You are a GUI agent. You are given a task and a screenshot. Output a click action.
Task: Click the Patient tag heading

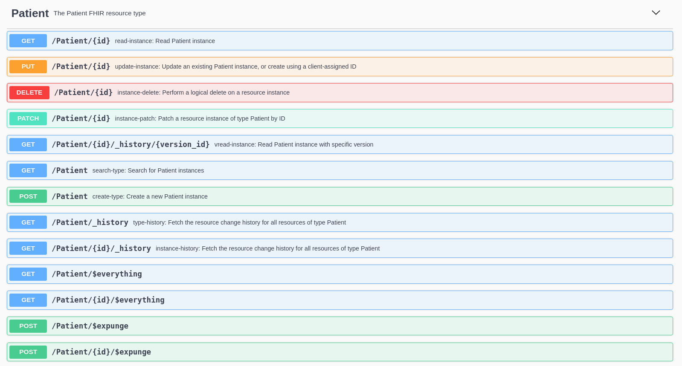coord(30,13)
